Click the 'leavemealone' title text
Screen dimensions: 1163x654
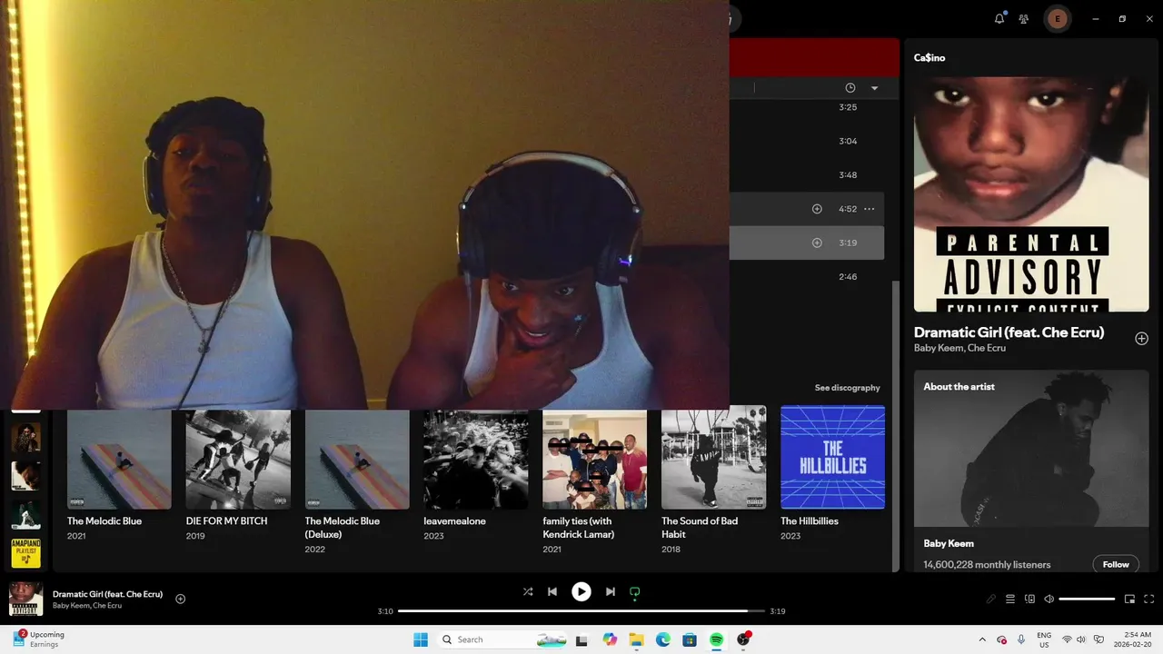coord(454,521)
